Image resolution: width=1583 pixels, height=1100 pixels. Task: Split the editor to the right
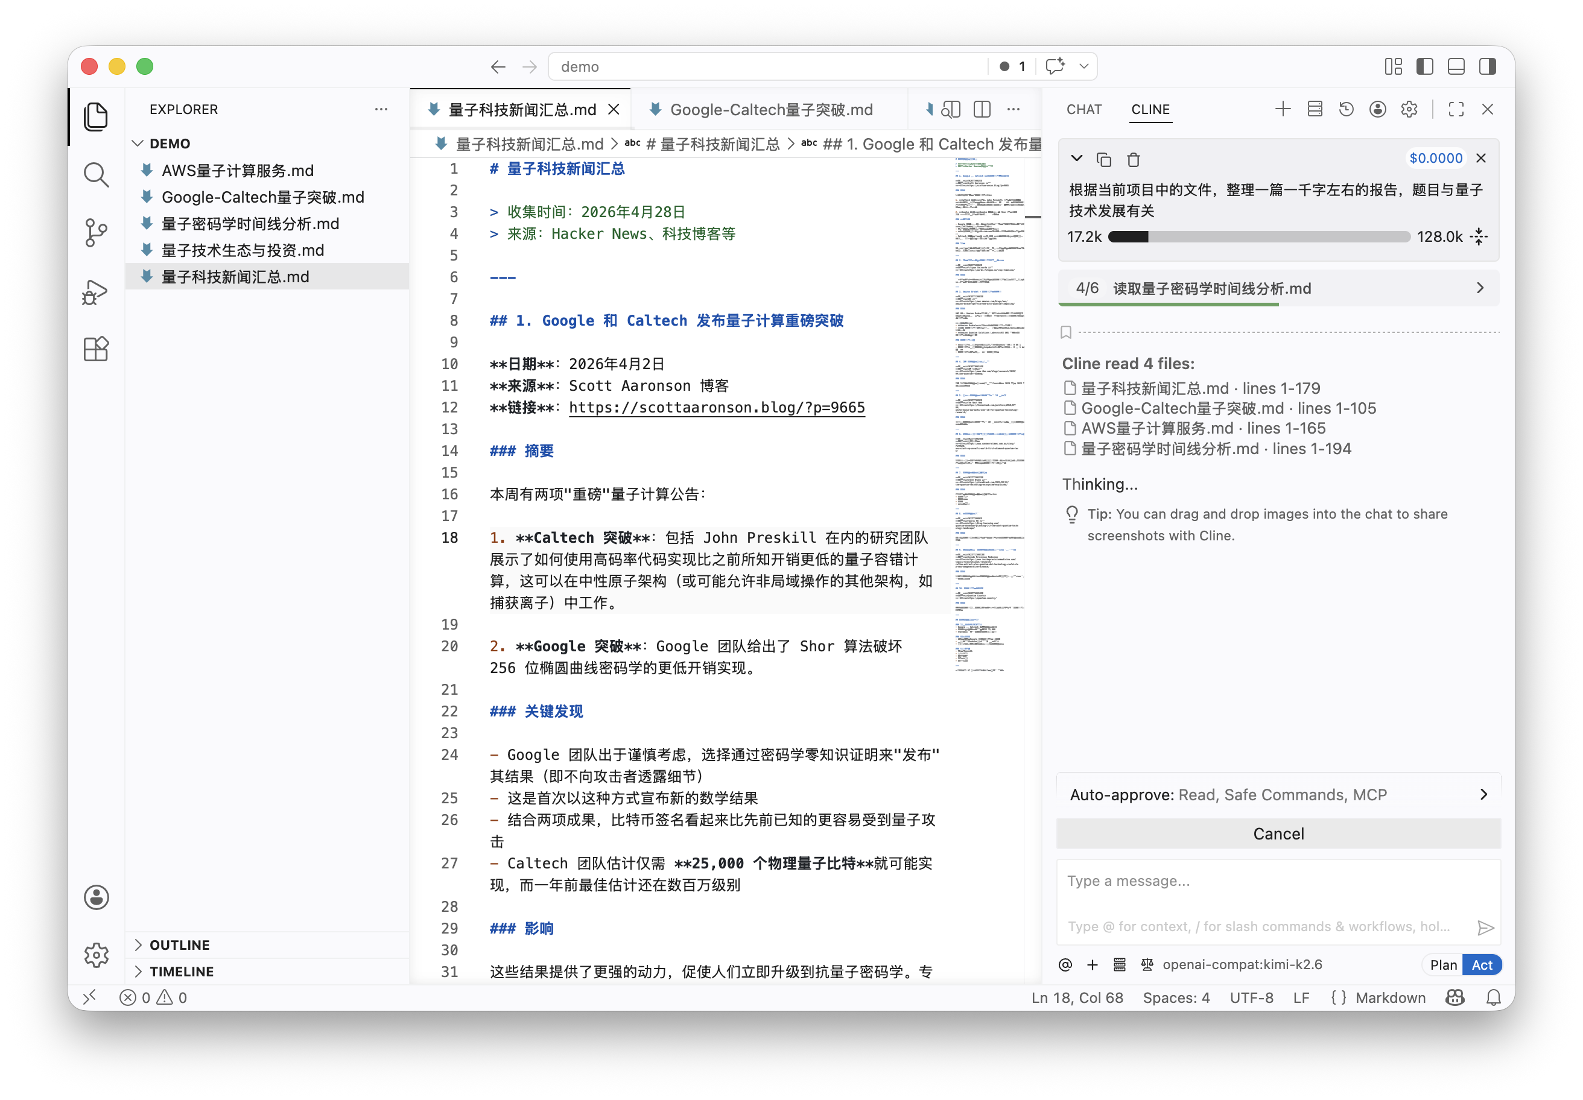pos(982,109)
